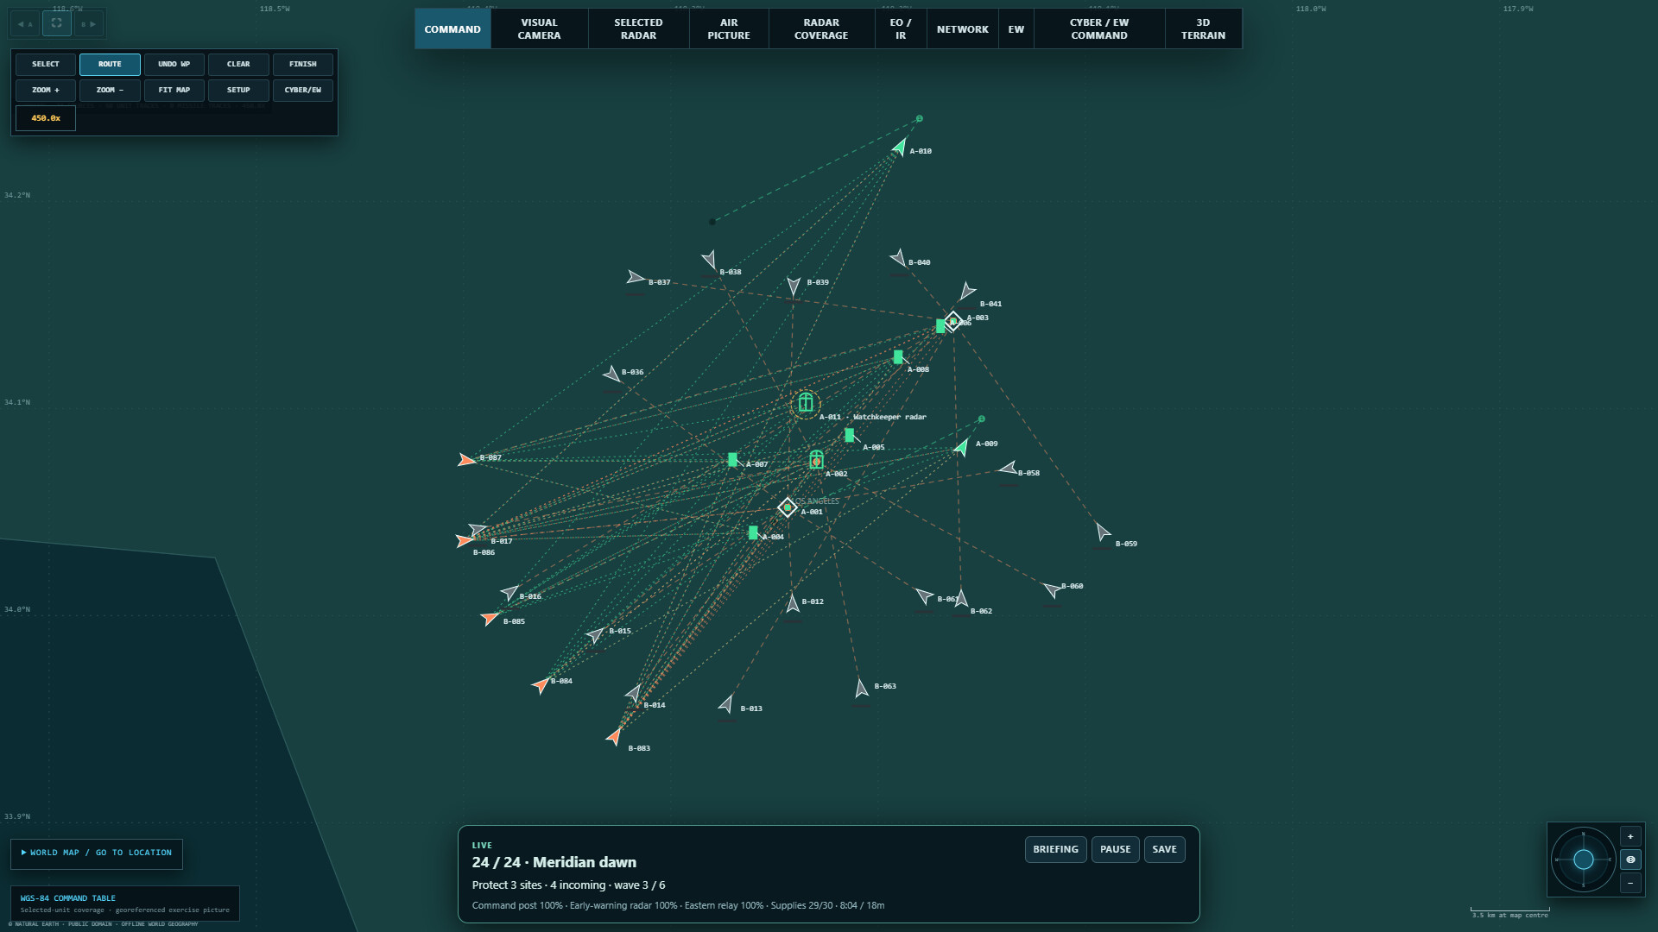
Task: Select the B-062 aircraft icon
Action: pos(960,598)
